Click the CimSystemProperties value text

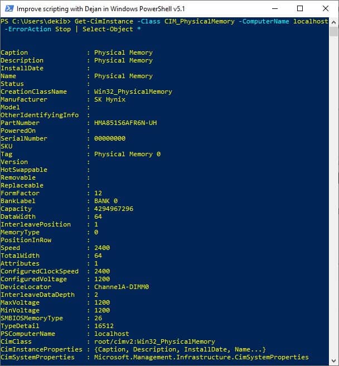click(x=201, y=357)
